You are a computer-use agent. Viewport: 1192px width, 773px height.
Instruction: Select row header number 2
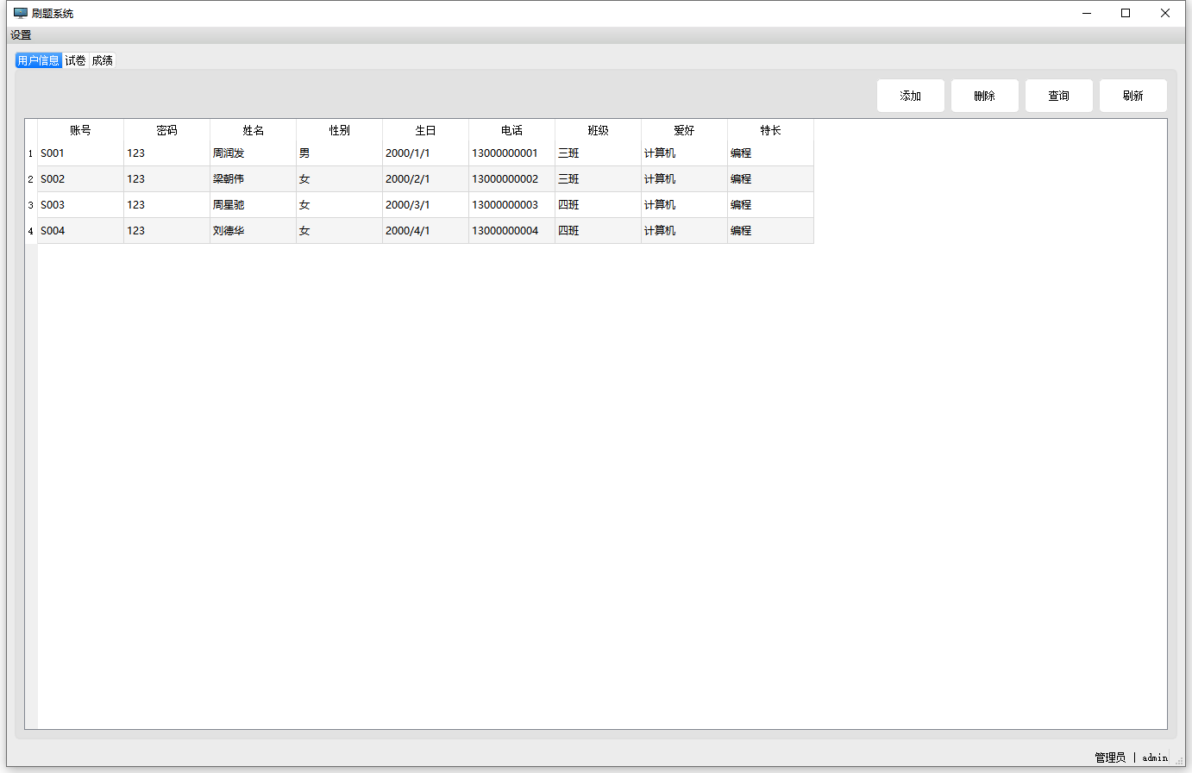[31, 179]
